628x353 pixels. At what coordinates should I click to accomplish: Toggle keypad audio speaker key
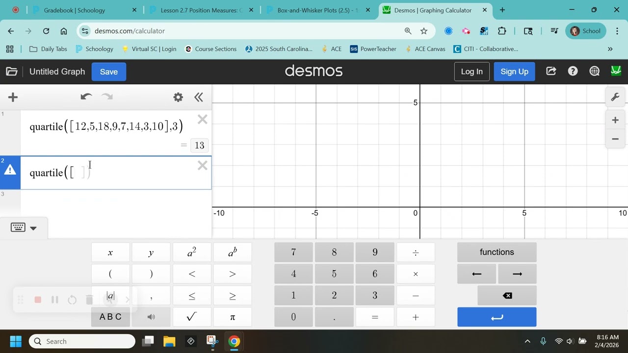tap(151, 317)
